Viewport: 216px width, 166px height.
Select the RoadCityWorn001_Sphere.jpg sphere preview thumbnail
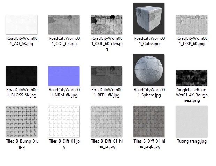click(149, 70)
